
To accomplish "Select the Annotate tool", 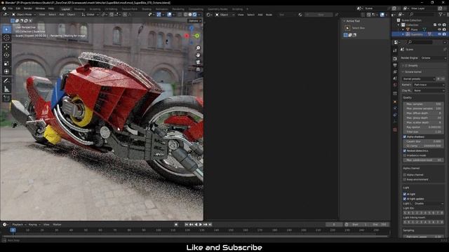I will coord(6,81).
